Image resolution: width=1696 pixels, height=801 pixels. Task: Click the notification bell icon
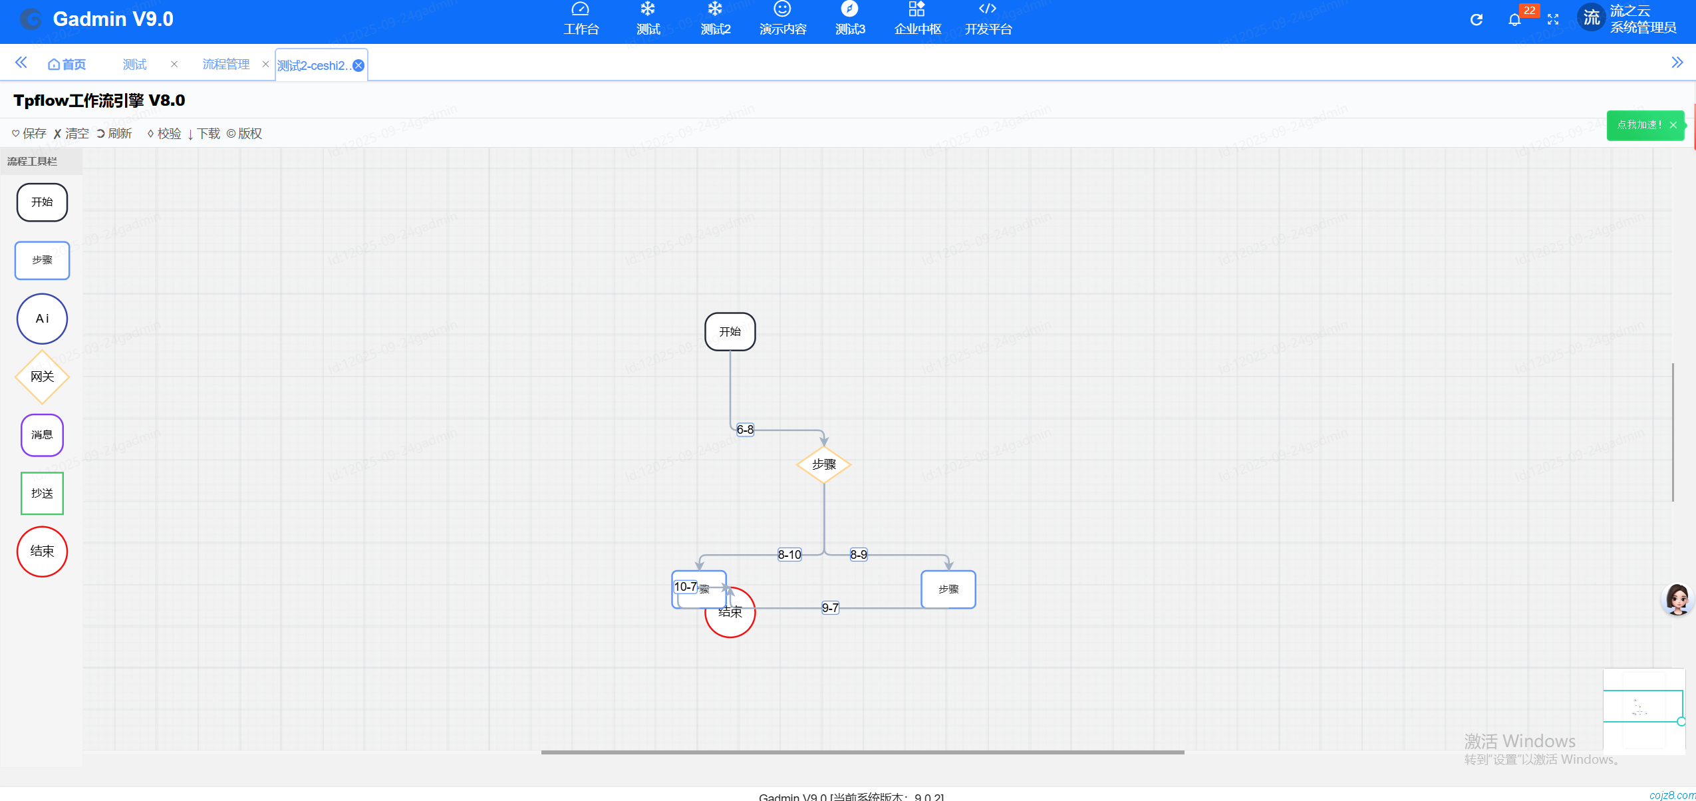1514,20
